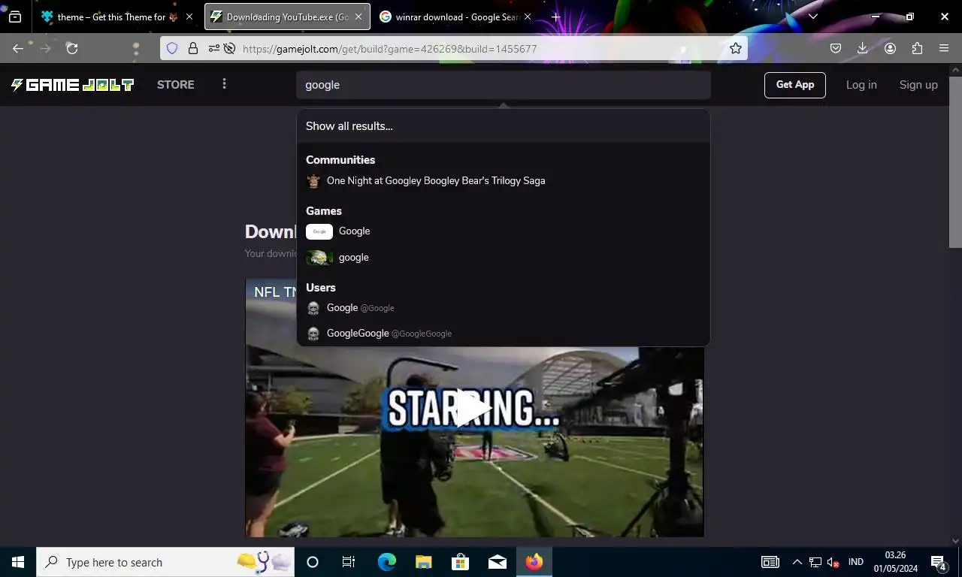Viewport: 962px width, 577px height.
Task: Click the tracking protection shield icon
Action: point(172,48)
